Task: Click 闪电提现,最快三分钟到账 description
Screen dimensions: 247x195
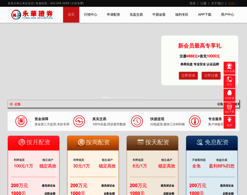Action: pos(168,124)
